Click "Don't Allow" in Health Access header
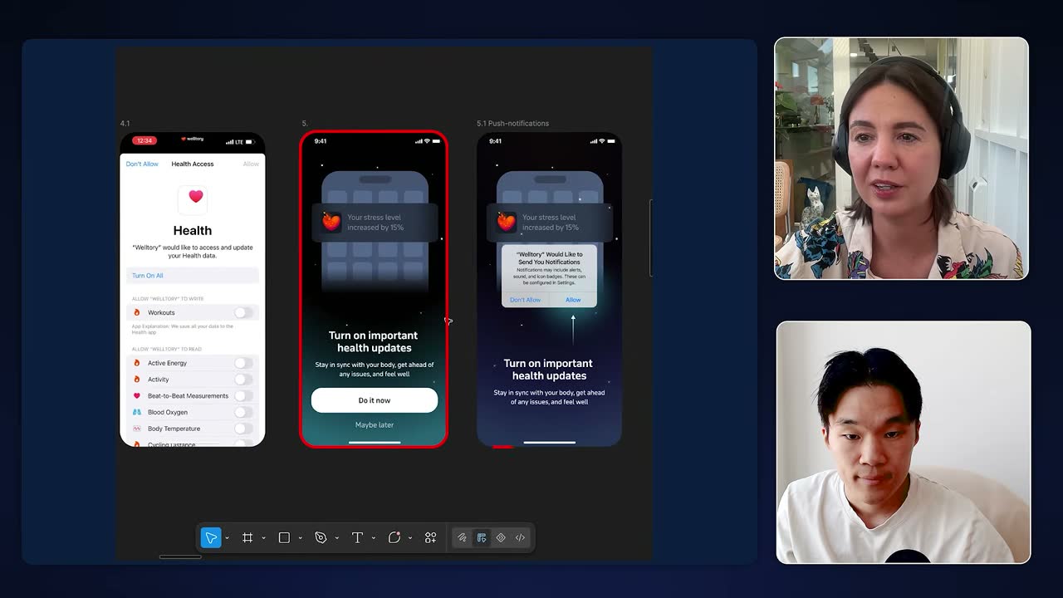 pyautogui.click(x=142, y=164)
